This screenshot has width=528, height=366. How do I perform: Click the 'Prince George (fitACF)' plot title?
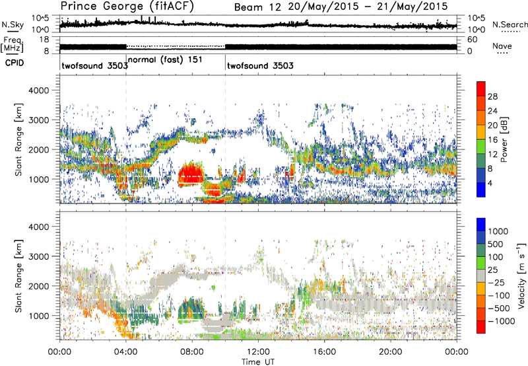click(x=127, y=7)
